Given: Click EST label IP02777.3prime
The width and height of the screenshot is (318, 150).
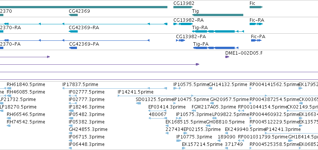Looking at the screenshot, I should [87, 100].
